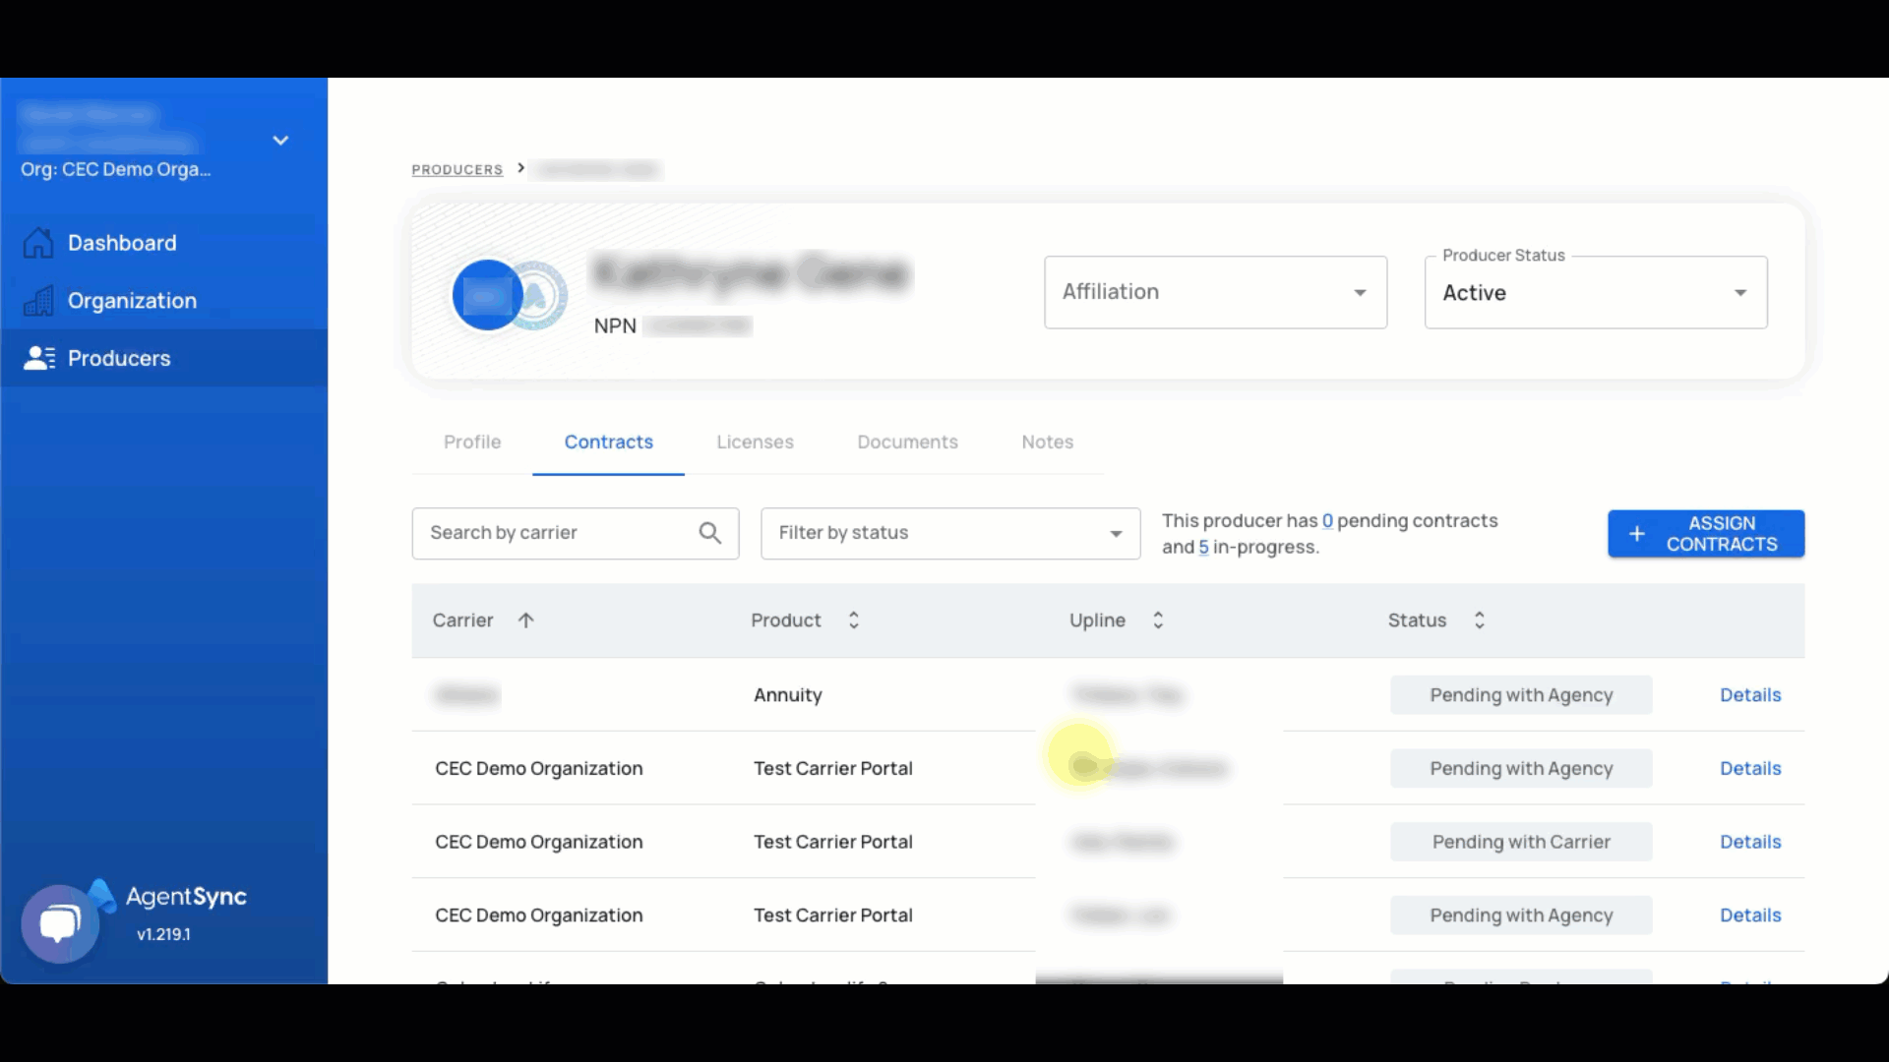Toggle Upline column sort arrows

click(x=1158, y=620)
